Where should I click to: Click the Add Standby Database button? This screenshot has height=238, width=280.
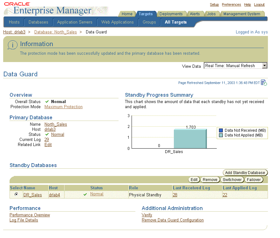(x=245, y=172)
